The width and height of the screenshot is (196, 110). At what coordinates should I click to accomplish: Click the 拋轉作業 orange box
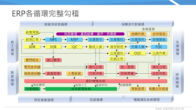138,34
